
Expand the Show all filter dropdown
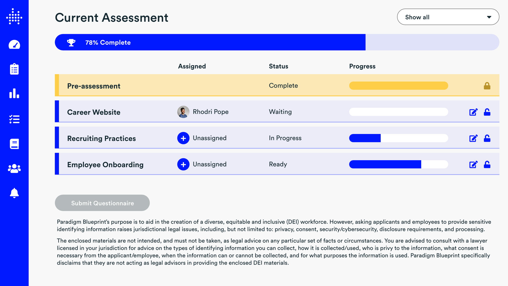pos(448,17)
